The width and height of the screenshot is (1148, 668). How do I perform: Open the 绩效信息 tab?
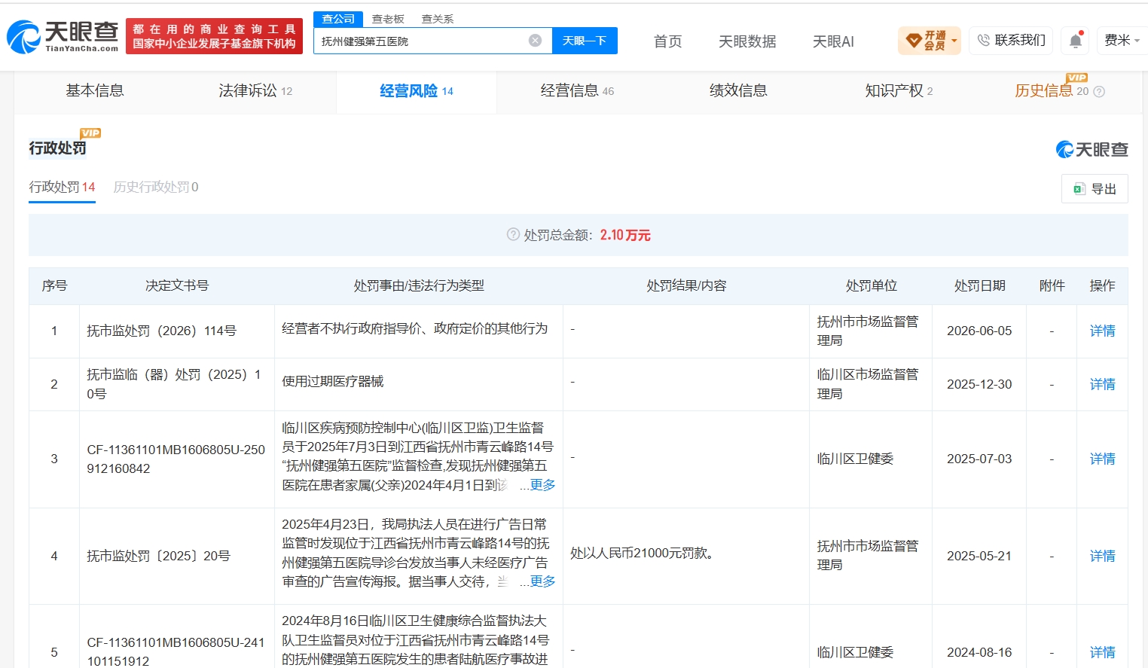[738, 91]
